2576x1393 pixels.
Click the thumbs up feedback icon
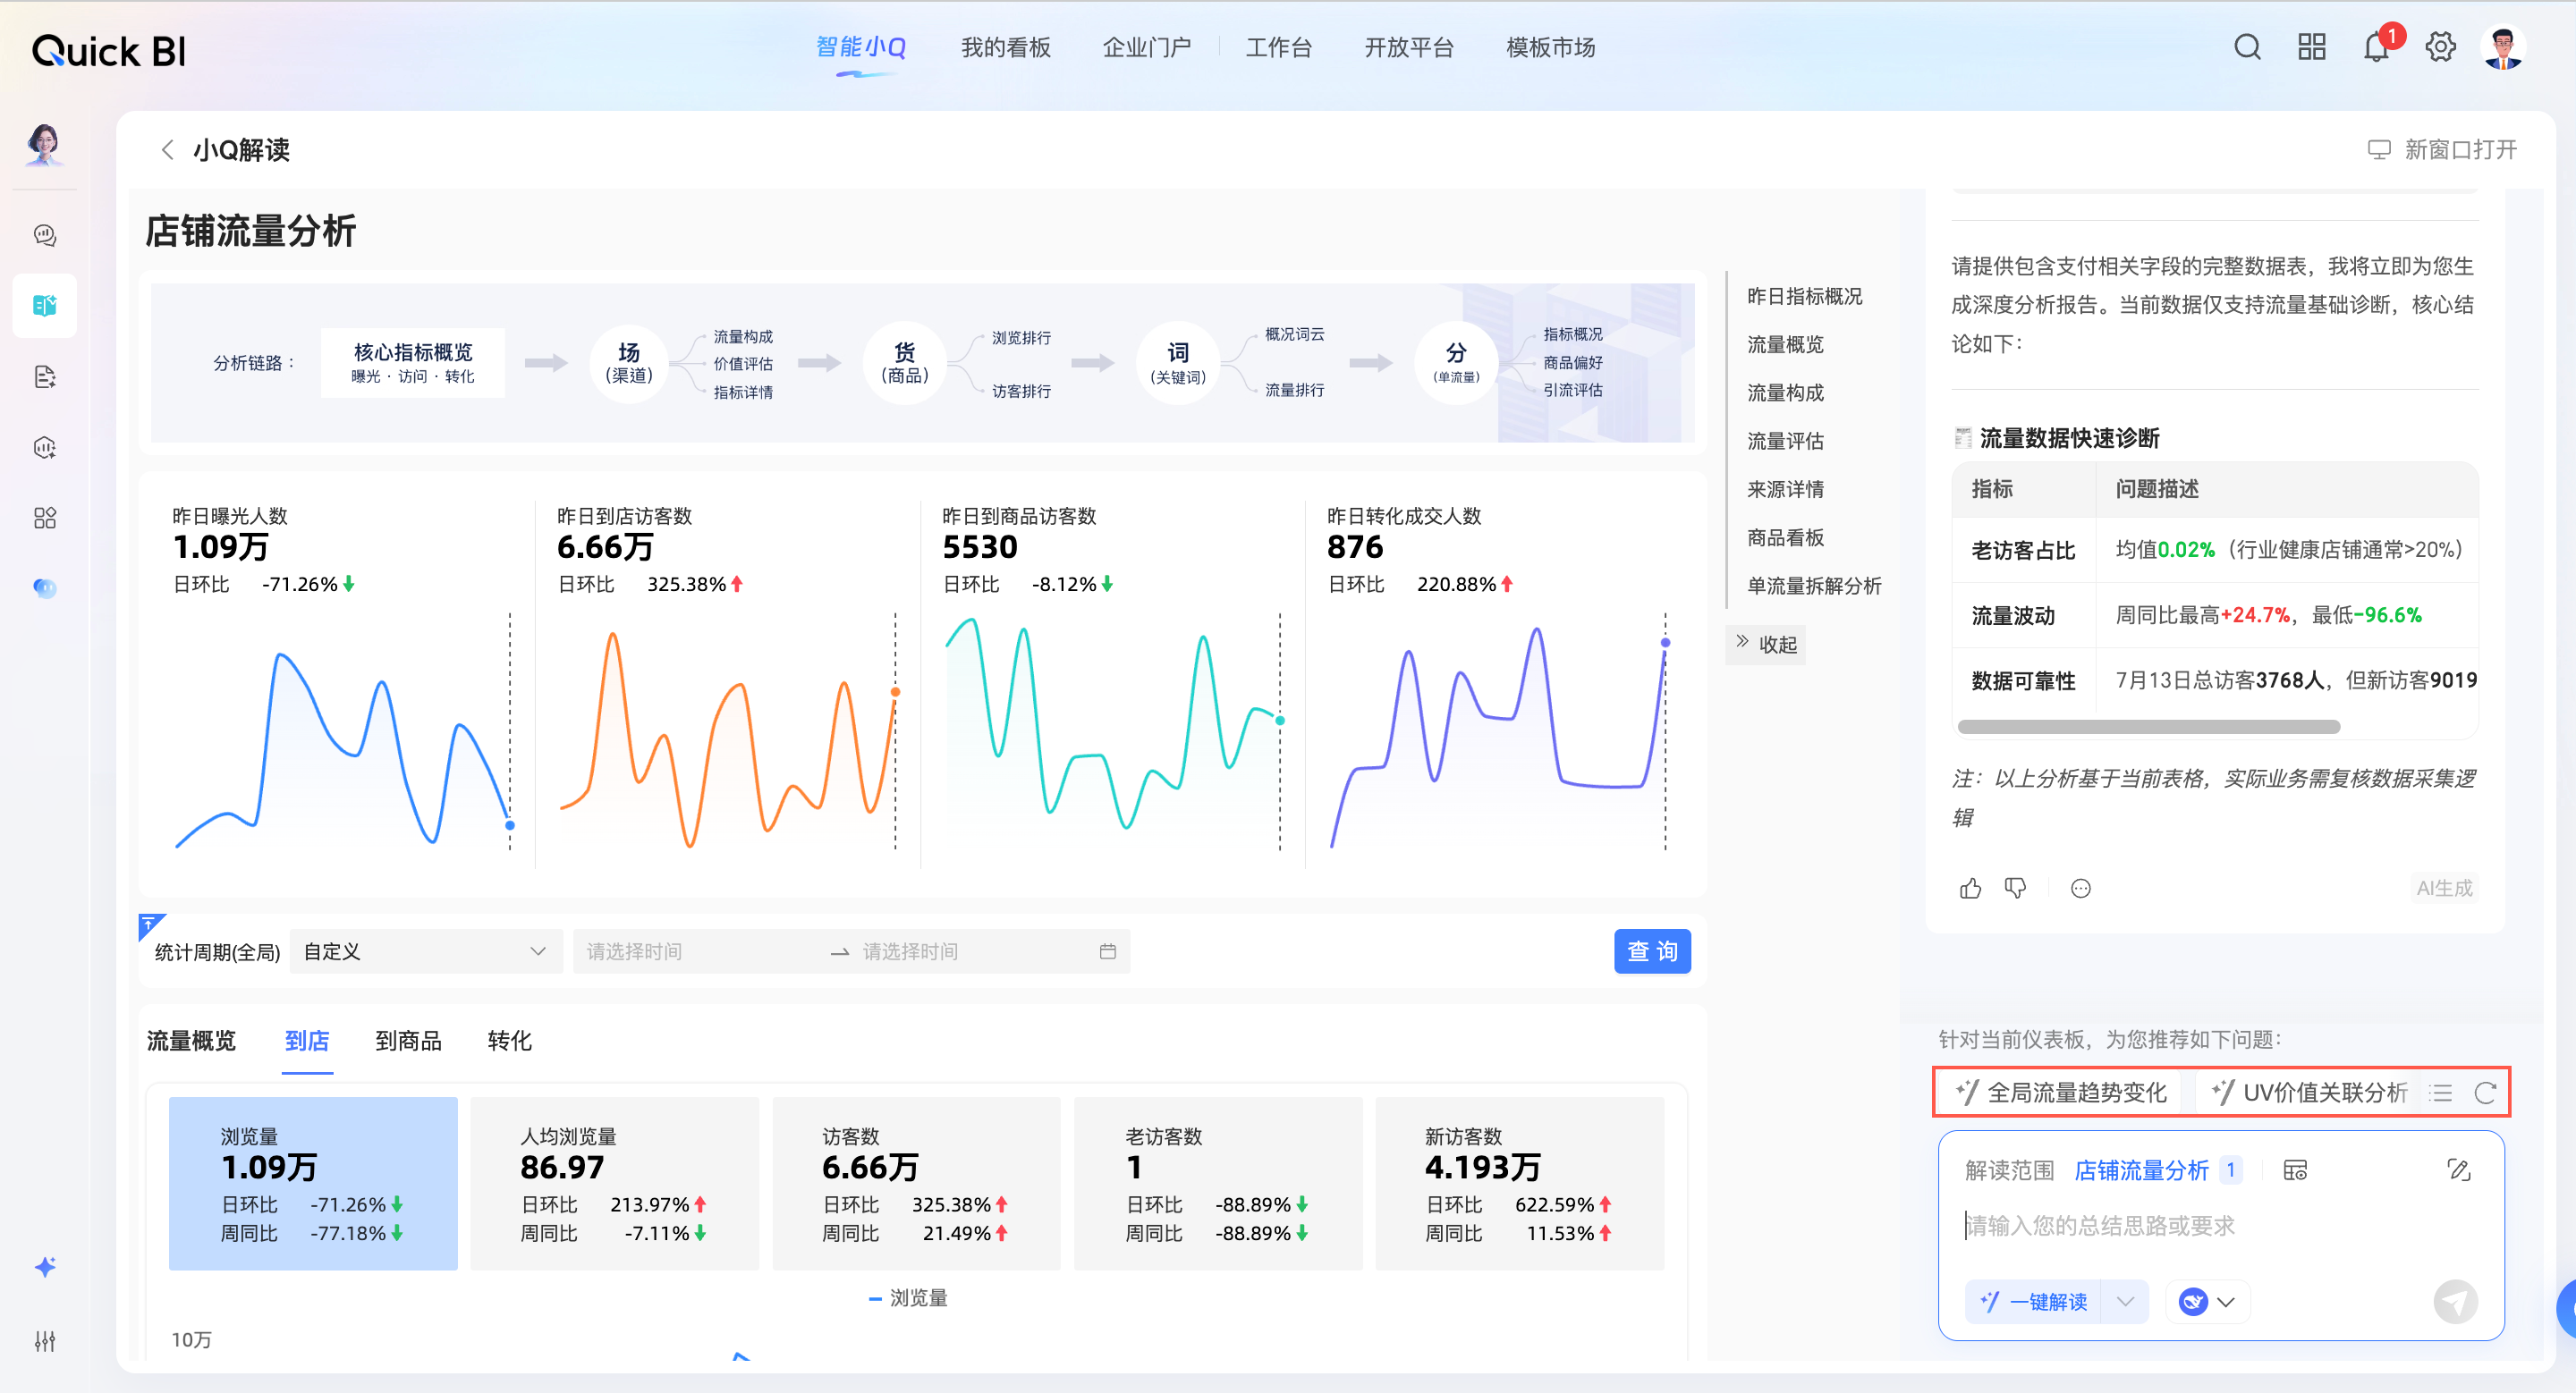pos(1970,889)
